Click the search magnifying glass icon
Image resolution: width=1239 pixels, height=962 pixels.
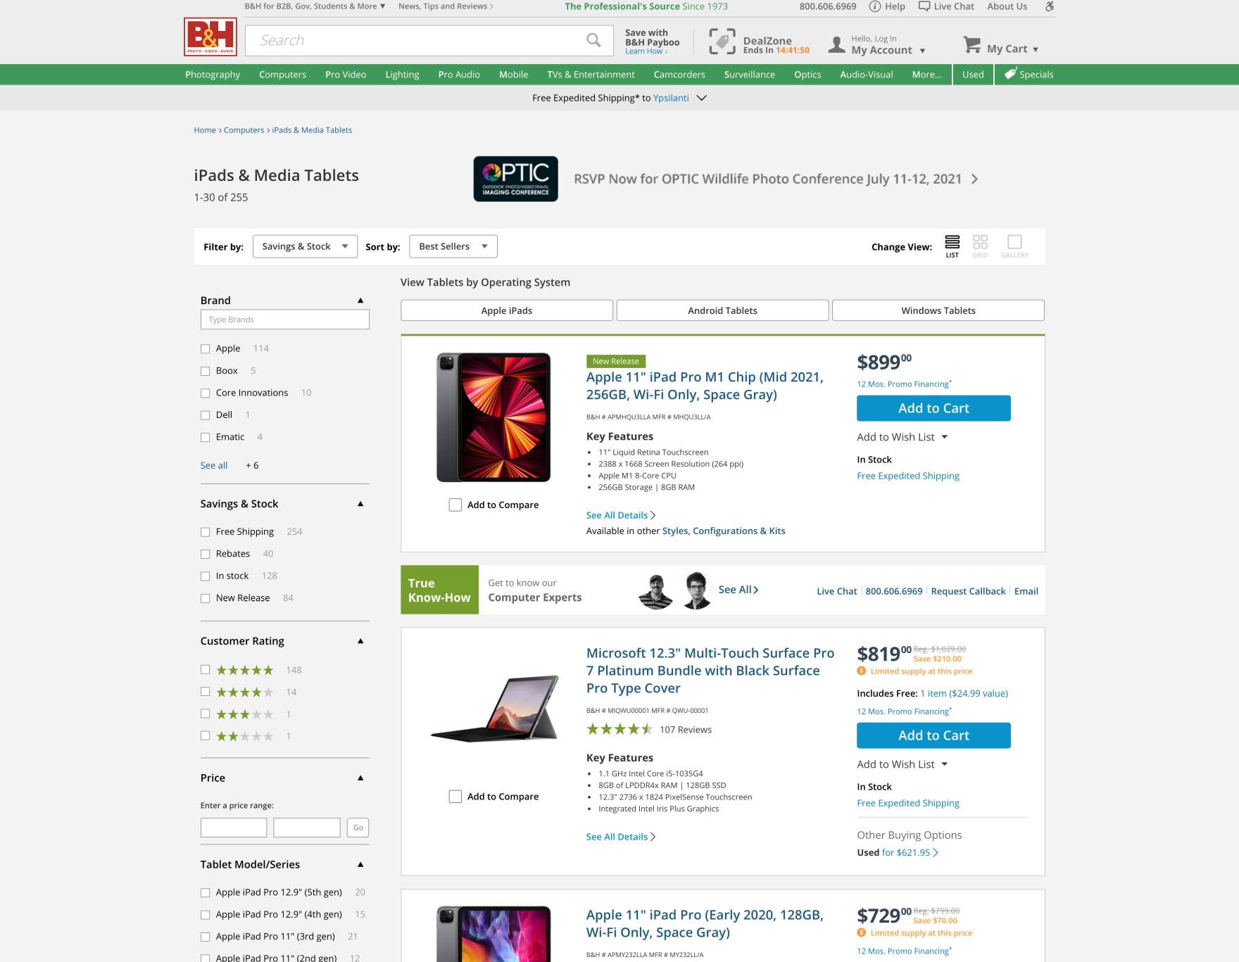[x=593, y=40]
